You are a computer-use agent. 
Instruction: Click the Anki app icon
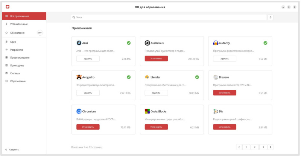tap(79, 43)
